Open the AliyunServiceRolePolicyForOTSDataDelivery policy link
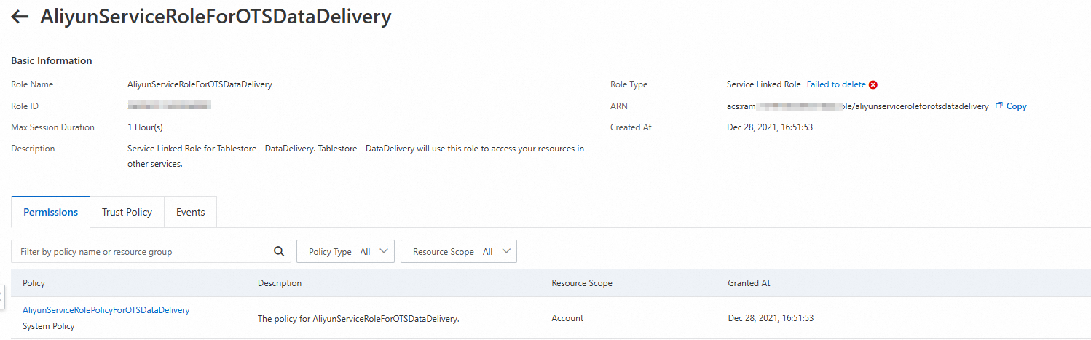 pyautogui.click(x=106, y=310)
